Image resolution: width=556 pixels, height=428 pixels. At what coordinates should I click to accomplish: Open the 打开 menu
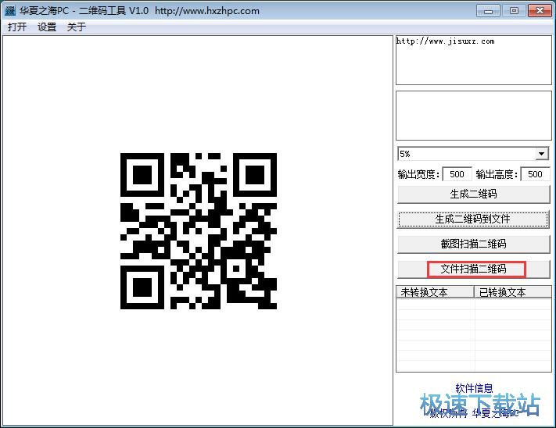click(17, 27)
